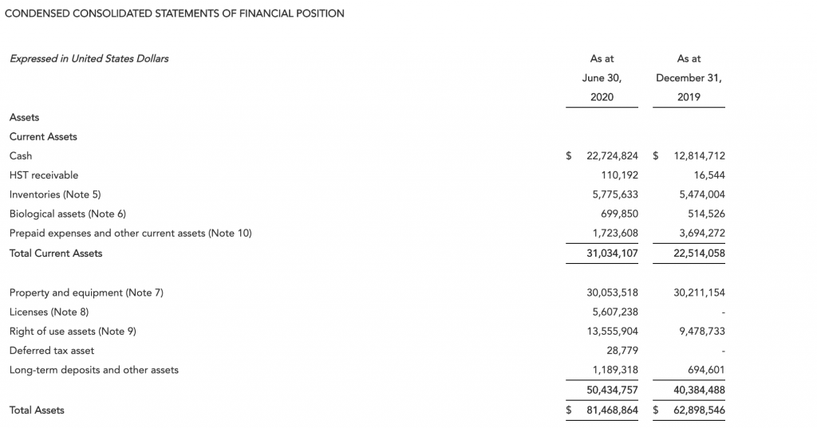The width and height of the screenshot is (817, 428).
Task: Click the Condensed Consolidated Statements heading
Action: click(x=175, y=14)
